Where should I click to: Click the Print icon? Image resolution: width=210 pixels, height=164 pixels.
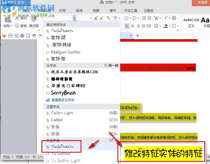(22, 36)
